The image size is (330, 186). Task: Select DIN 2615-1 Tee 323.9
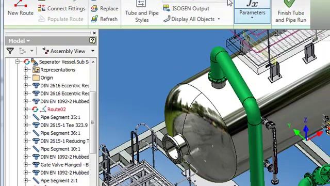[x=64, y=125]
